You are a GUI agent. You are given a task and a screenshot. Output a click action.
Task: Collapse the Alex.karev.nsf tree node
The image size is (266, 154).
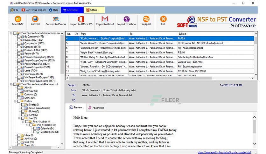[x=11, y=84]
